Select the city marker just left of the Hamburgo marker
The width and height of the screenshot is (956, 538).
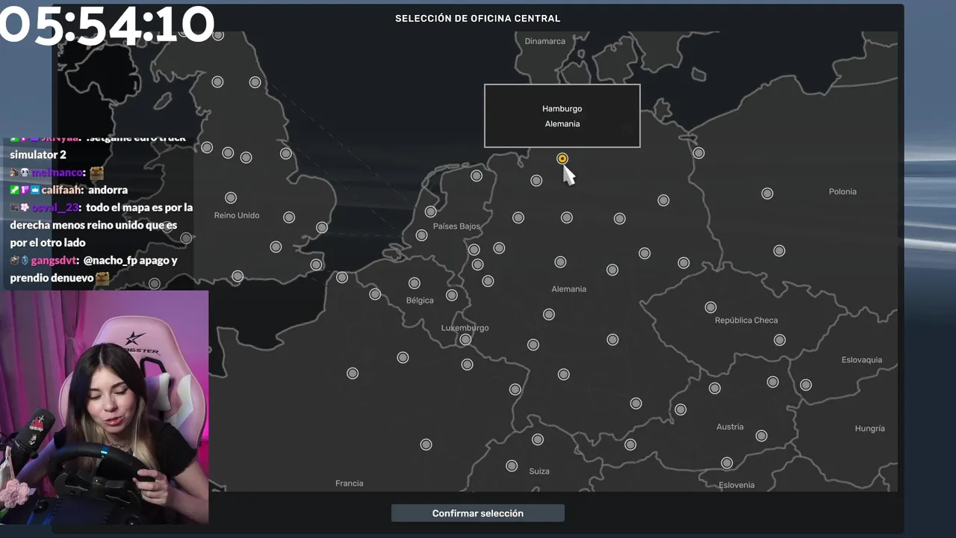pyautogui.click(x=536, y=180)
